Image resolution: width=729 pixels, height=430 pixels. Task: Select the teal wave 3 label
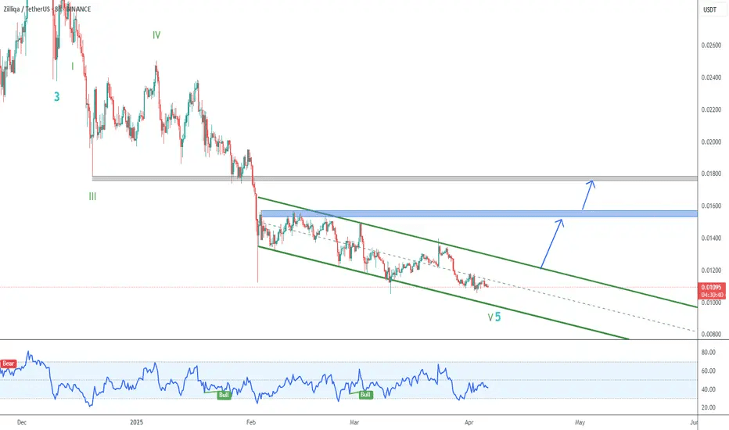tap(57, 96)
